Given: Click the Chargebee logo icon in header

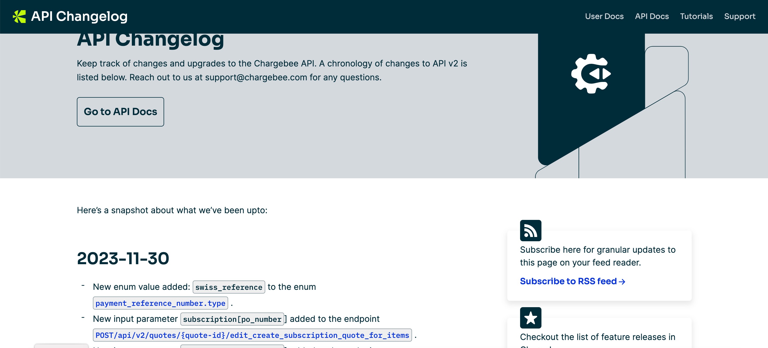Looking at the screenshot, I should coord(19,16).
